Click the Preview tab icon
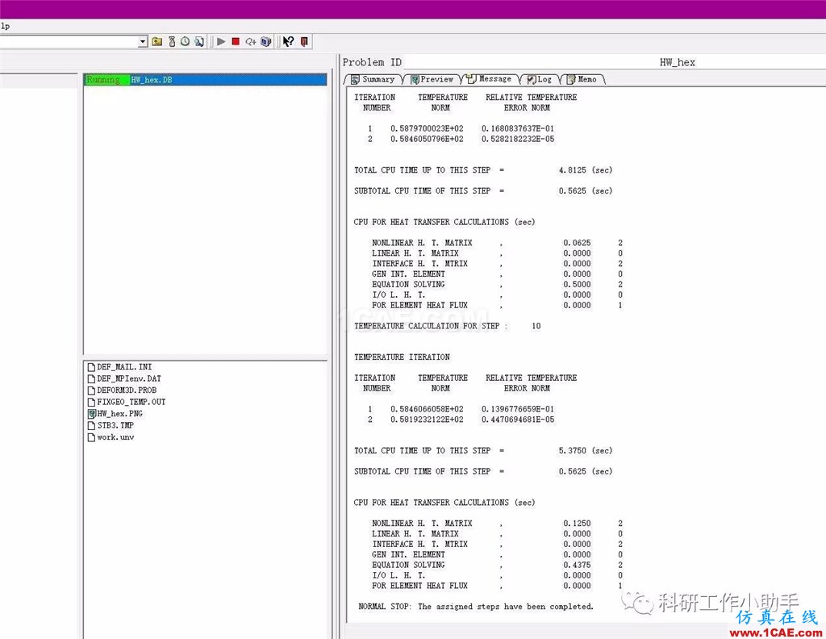This screenshot has width=826, height=639. 415,80
